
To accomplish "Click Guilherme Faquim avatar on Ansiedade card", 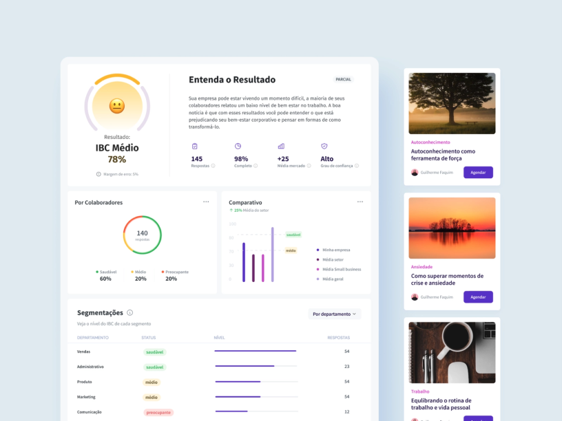I will (415, 296).
